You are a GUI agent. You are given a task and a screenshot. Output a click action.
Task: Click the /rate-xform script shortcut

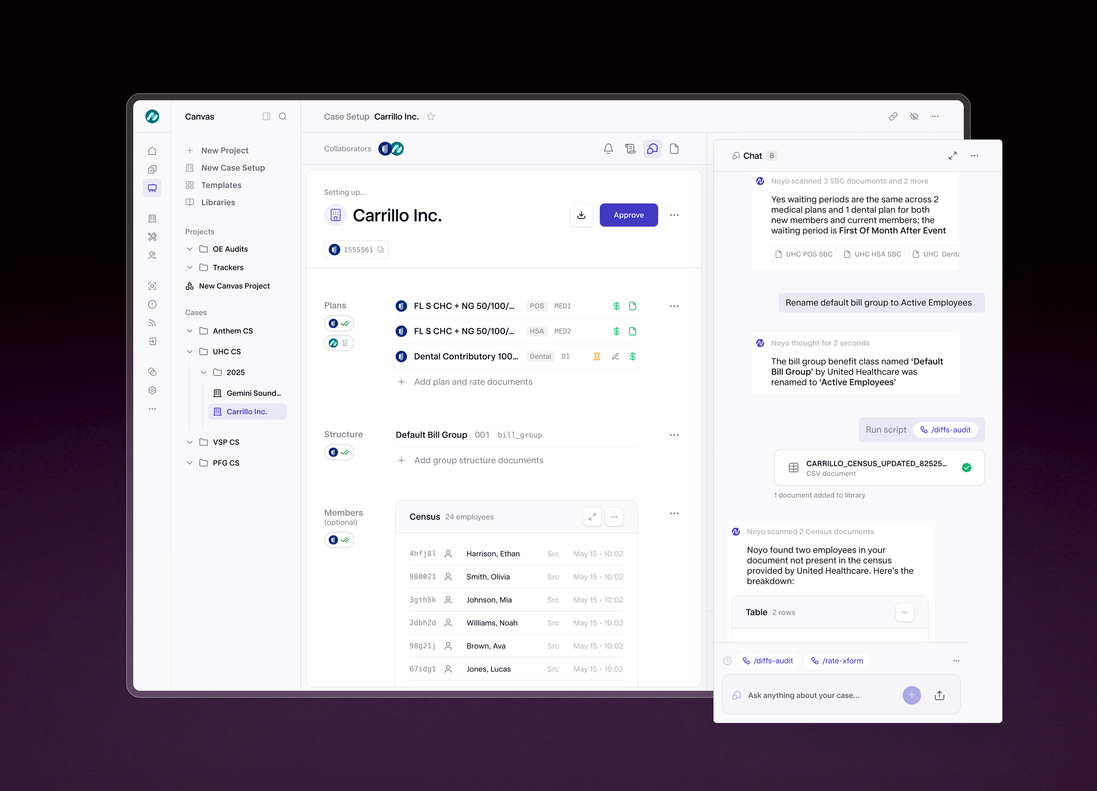point(837,660)
